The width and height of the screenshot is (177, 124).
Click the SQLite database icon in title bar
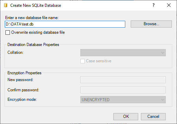pos(5,5)
